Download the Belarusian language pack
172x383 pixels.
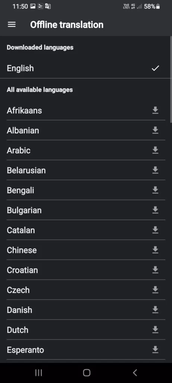click(155, 170)
